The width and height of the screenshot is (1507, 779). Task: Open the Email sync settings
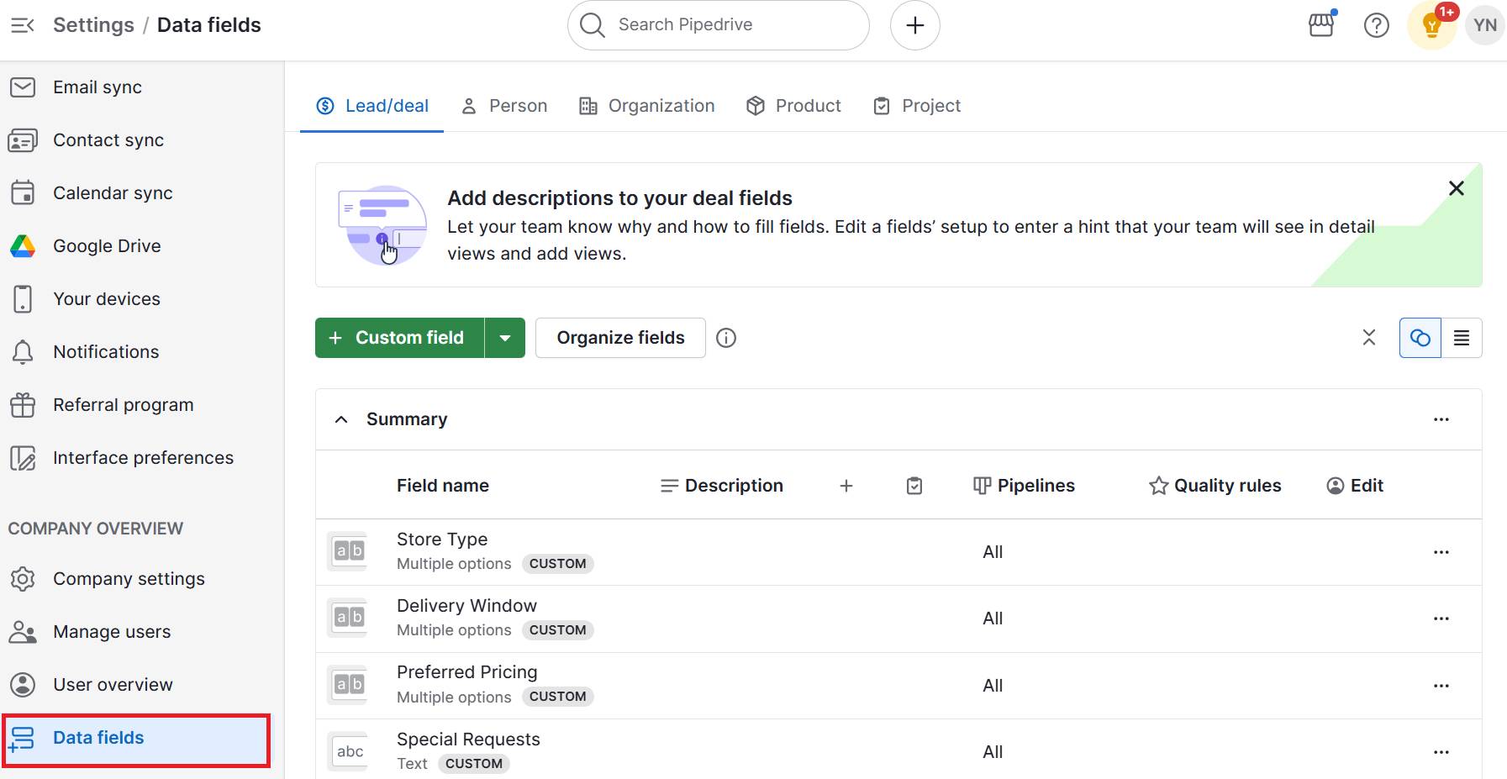tap(96, 87)
